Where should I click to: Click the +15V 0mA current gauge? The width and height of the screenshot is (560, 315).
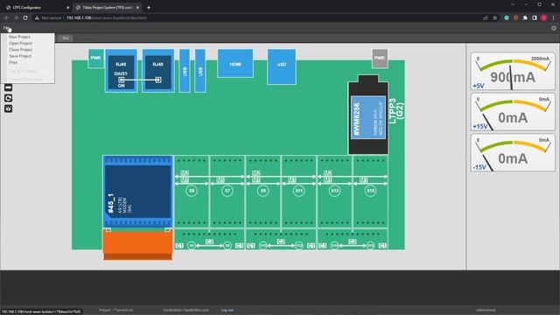click(513, 112)
